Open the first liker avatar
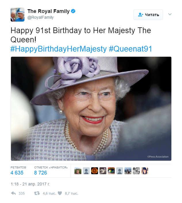Viewport: 182px width, 203px height. point(78,171)
